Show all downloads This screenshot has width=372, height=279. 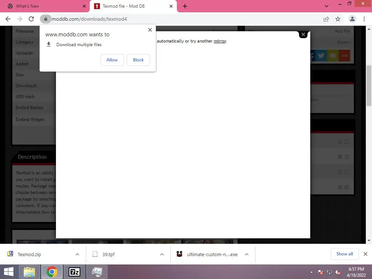344,254
